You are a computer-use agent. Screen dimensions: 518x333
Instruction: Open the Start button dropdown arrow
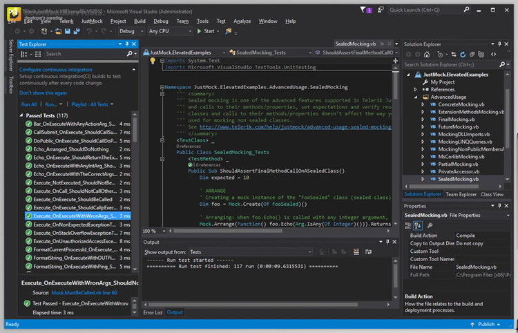(x=218, y=31)
